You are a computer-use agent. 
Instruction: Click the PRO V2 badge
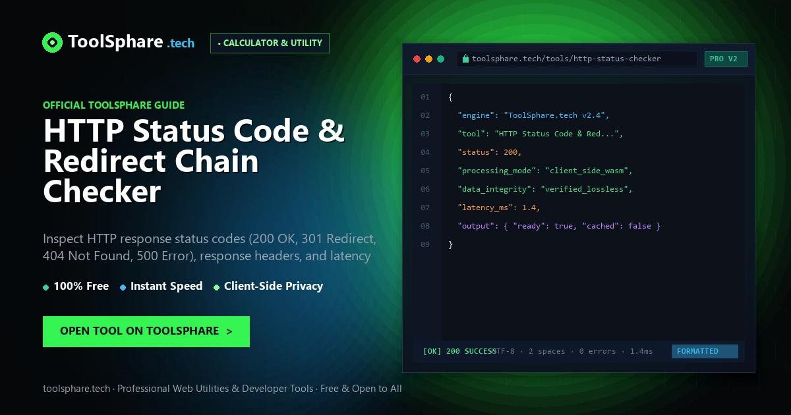coord(726,59)
